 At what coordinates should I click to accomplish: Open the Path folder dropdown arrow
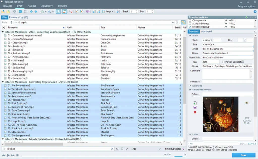(x=173, y=22)
